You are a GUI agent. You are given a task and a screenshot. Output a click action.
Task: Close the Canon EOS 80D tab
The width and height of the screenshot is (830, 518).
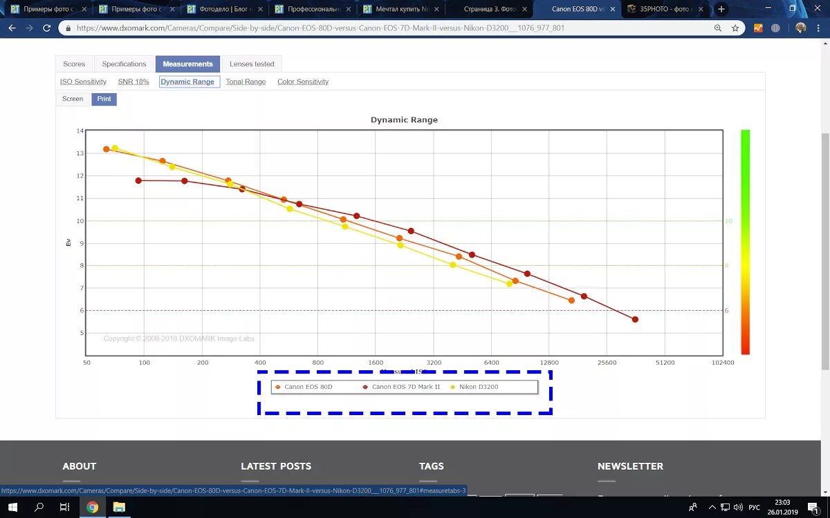click(x=614, y=10)
